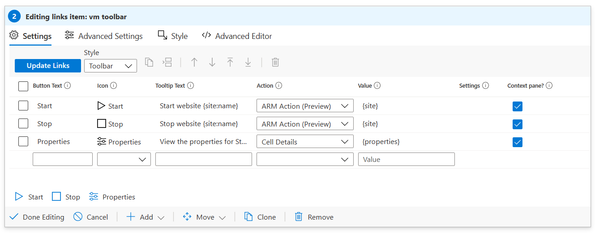Click the copy icon in grid toolbar

149,62
